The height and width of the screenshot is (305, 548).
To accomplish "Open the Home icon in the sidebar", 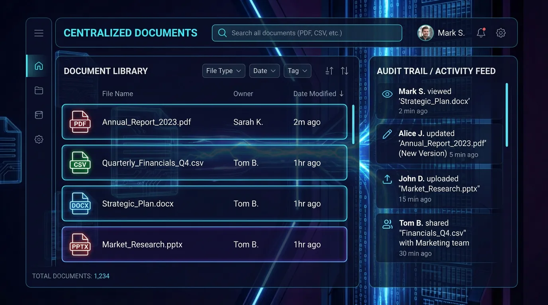I will click(39, 66).
